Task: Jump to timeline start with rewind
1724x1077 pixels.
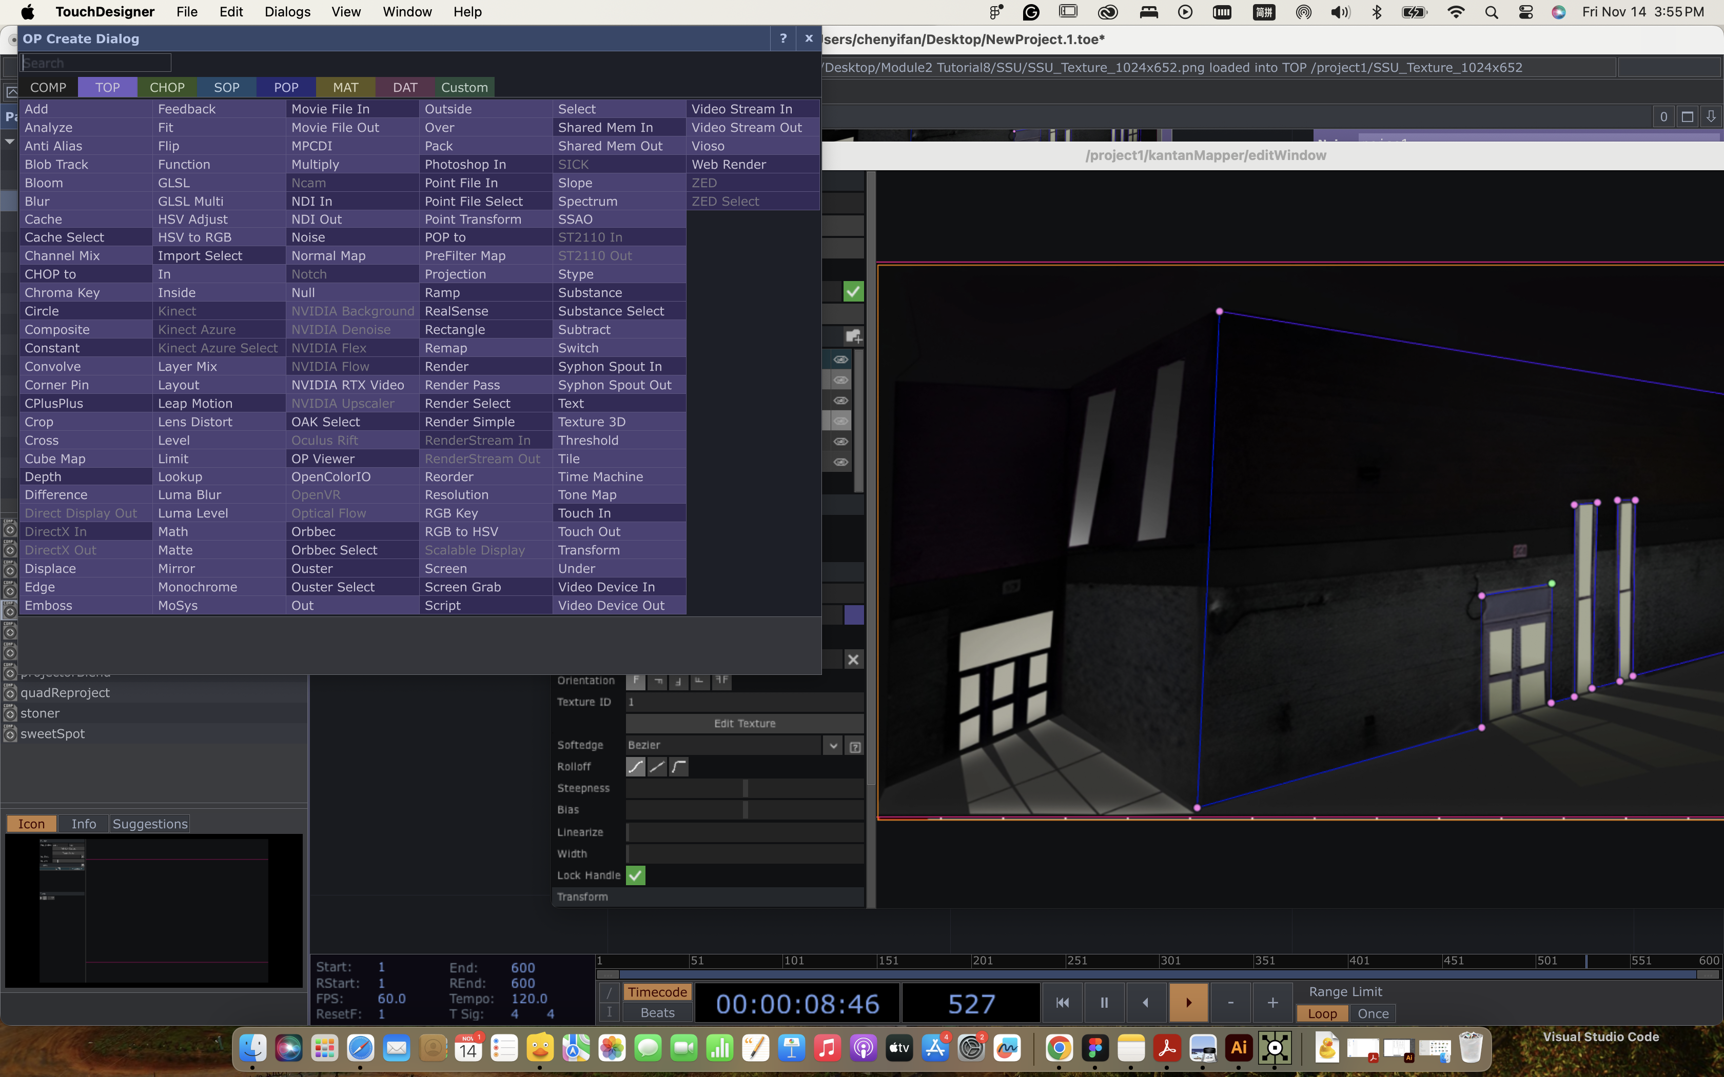Action: 1062,1002
